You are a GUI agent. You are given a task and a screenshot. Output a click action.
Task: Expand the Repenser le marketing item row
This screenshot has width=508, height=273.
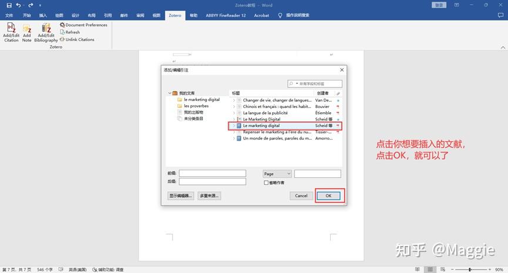click(234, 132)
